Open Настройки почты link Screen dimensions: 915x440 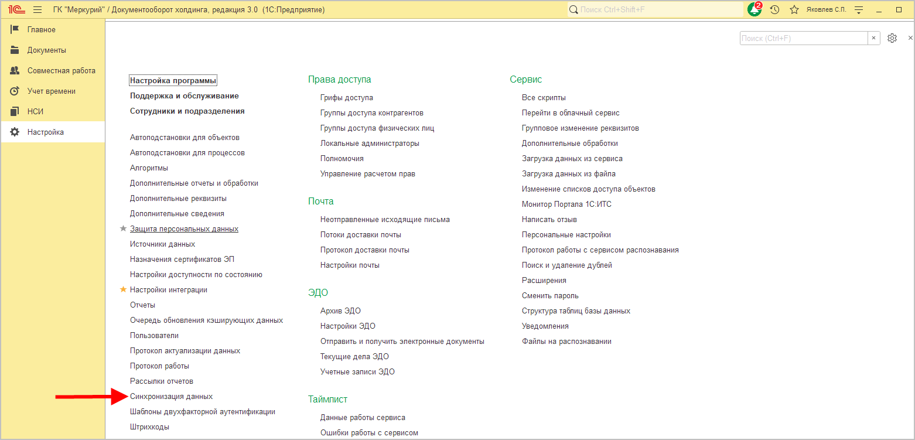click(x=350, y=265)
